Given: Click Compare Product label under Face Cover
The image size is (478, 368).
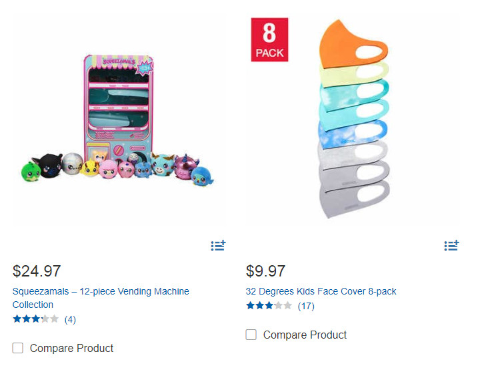Looking at the screenshot, I should (305, 335).
